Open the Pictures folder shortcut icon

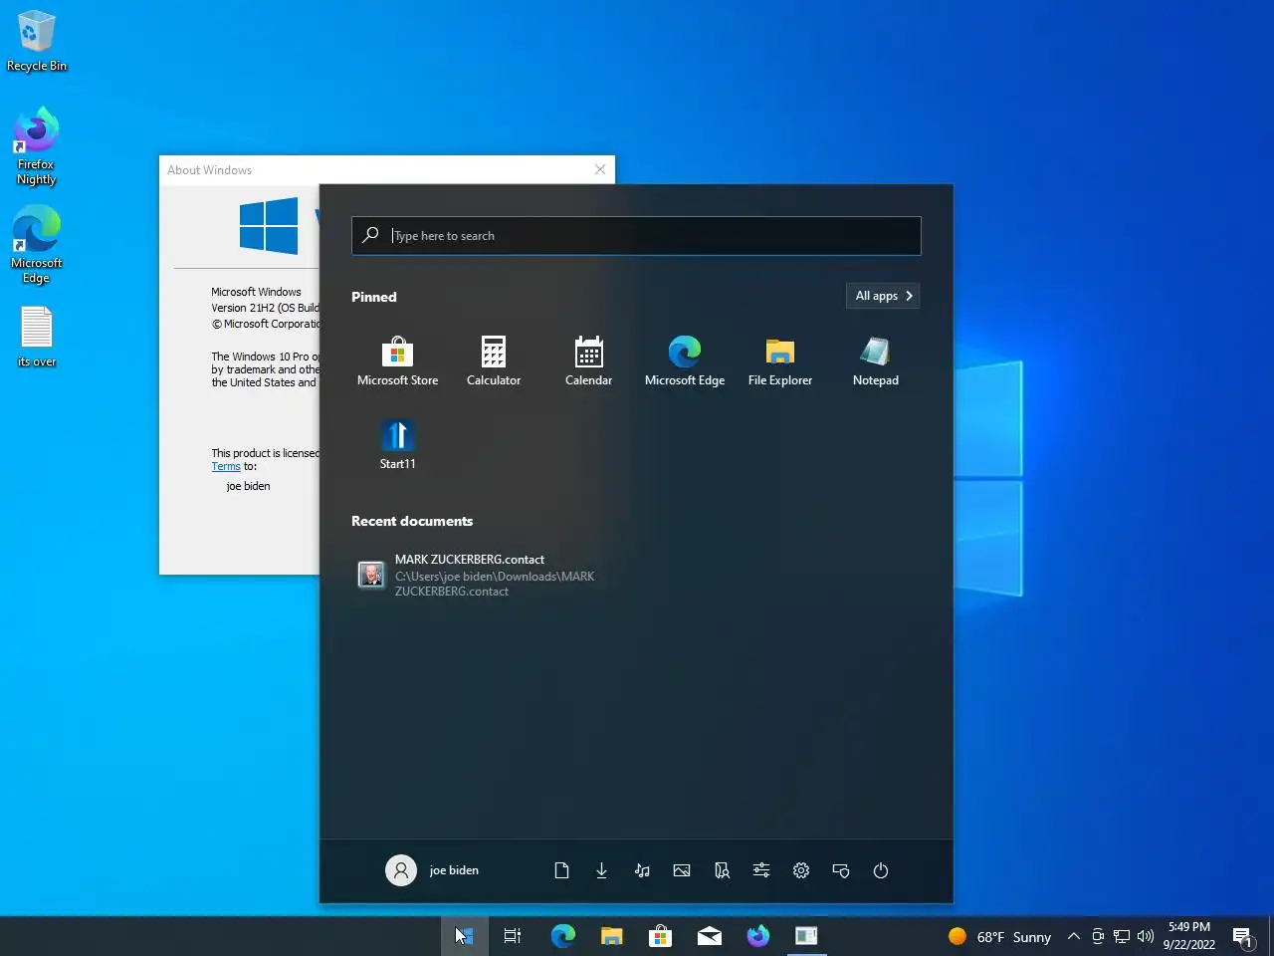[x=682, y=870]
